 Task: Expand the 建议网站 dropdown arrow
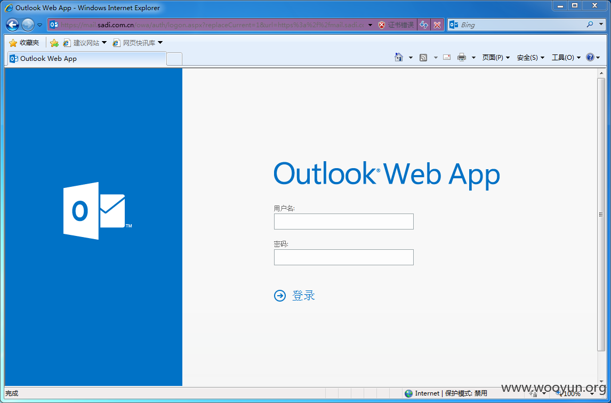104,43
